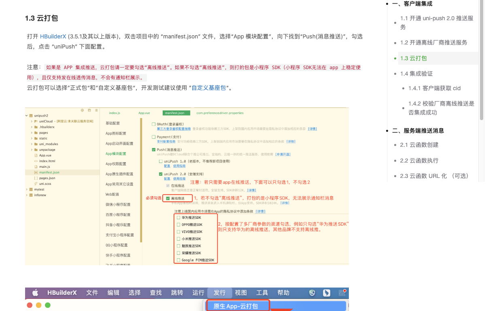Expand the unpackage folder chevron
The width and height of the screenshot is (499, 311).
pos(32,150)
